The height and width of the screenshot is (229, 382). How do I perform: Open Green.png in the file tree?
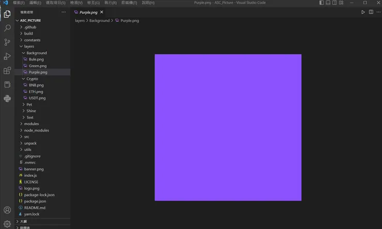pos(42,66)
